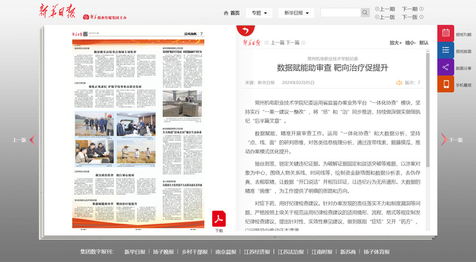Click inside the search input field
The image size is (476, 262).
coord(340,13)
